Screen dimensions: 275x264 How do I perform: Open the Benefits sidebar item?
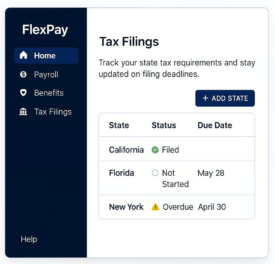pyautogui.click(x=48, y=93)
